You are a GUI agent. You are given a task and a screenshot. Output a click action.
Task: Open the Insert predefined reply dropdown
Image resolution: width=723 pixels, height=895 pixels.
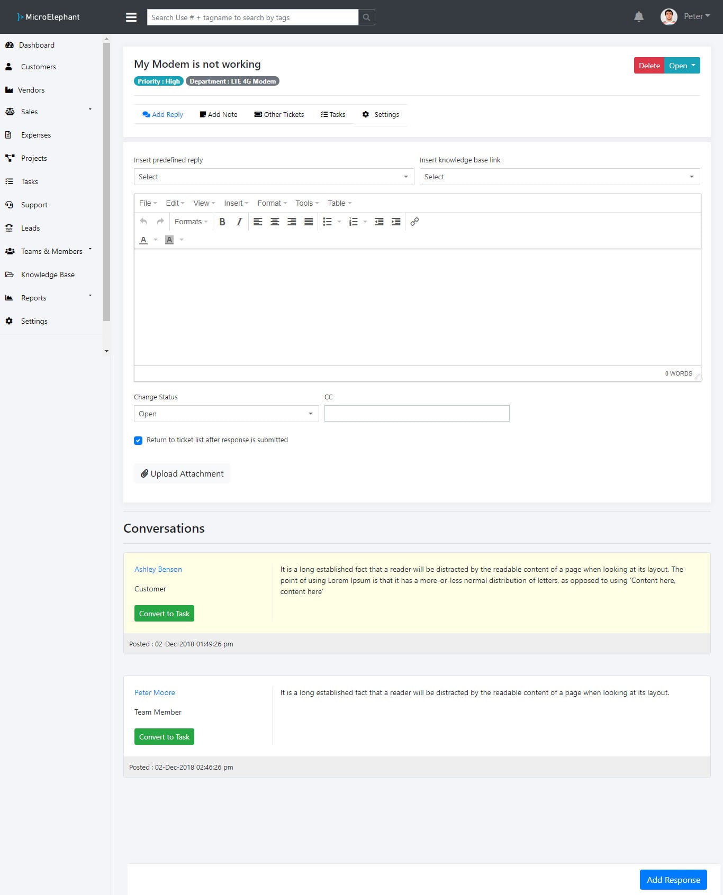coord(274,177)
